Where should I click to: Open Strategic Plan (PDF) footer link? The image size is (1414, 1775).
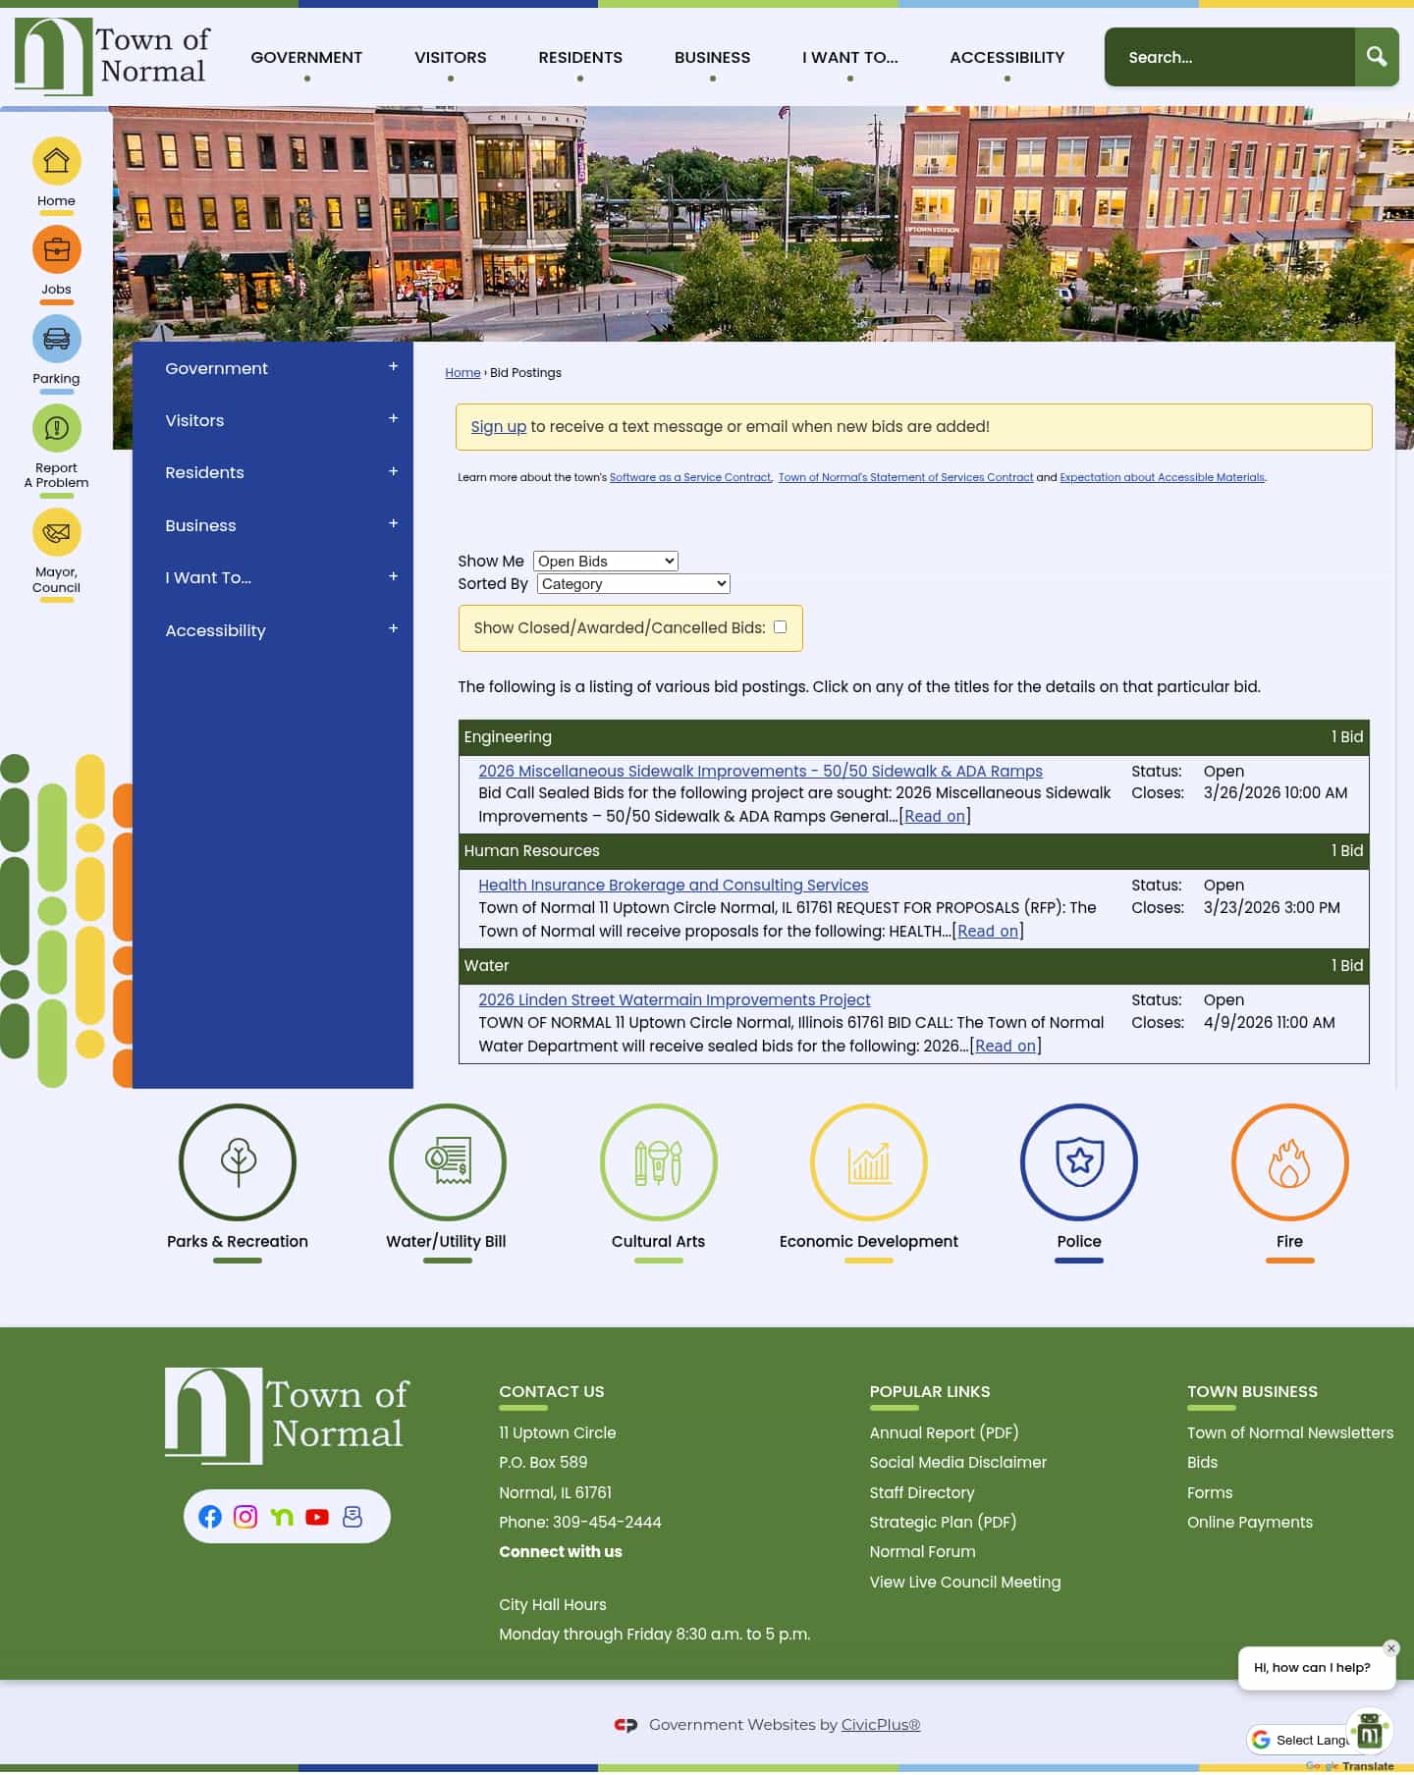(943, 1522)
